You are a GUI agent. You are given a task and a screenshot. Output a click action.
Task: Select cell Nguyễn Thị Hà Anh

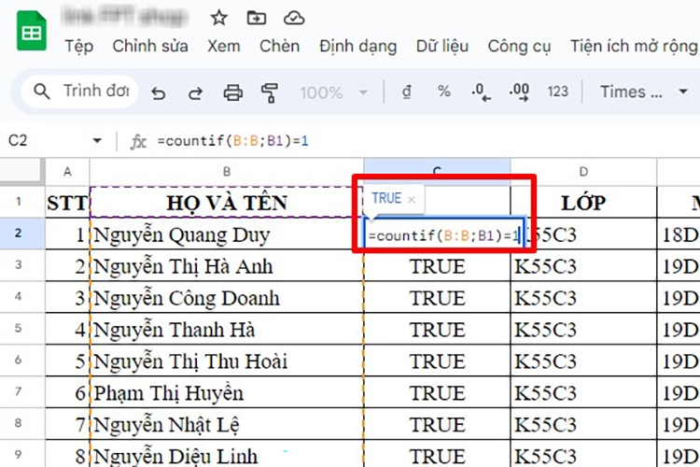coord(227,266)
